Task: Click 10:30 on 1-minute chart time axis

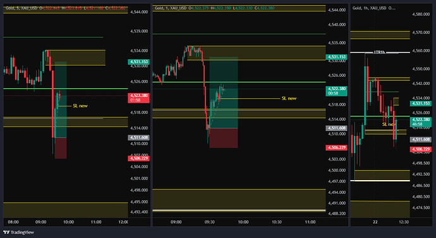Action: click(277, 222)
